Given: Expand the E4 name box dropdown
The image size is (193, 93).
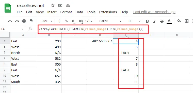Looking at the screenshot, I should [x=22, y=29].
